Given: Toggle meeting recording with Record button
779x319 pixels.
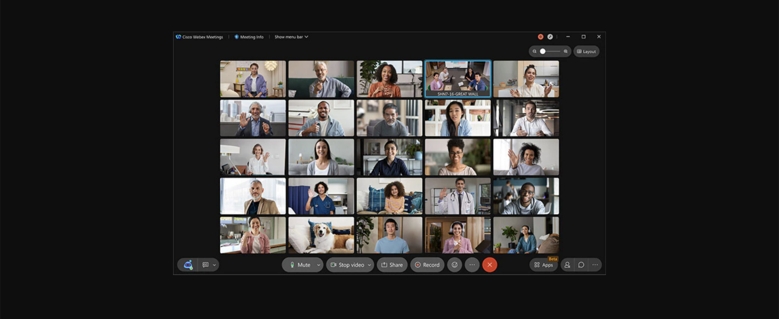Looking at the screenshot, I should click(427, 265).
